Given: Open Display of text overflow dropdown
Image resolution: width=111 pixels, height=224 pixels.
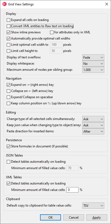Looking at the screenshot, I should 93,58.
